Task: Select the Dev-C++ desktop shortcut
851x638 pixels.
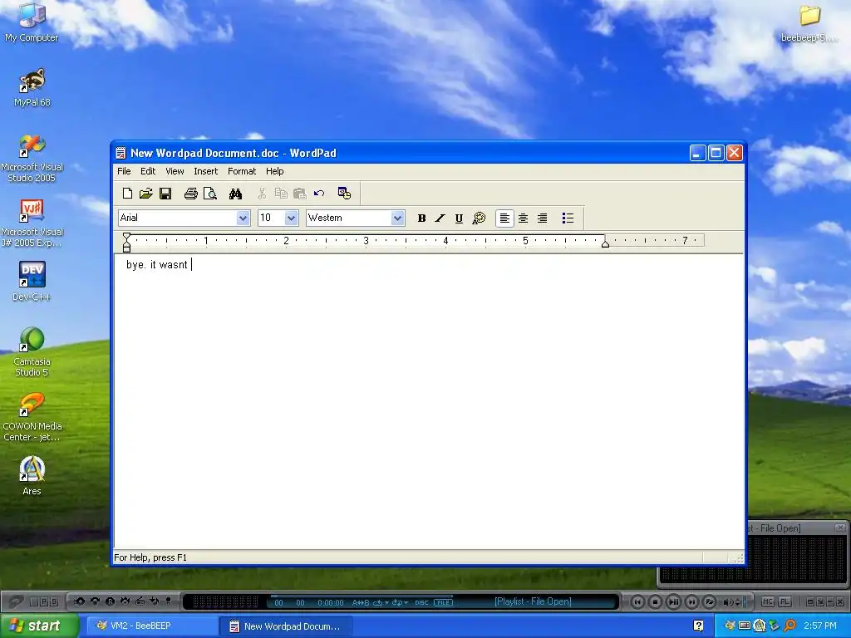Action: 32,282
